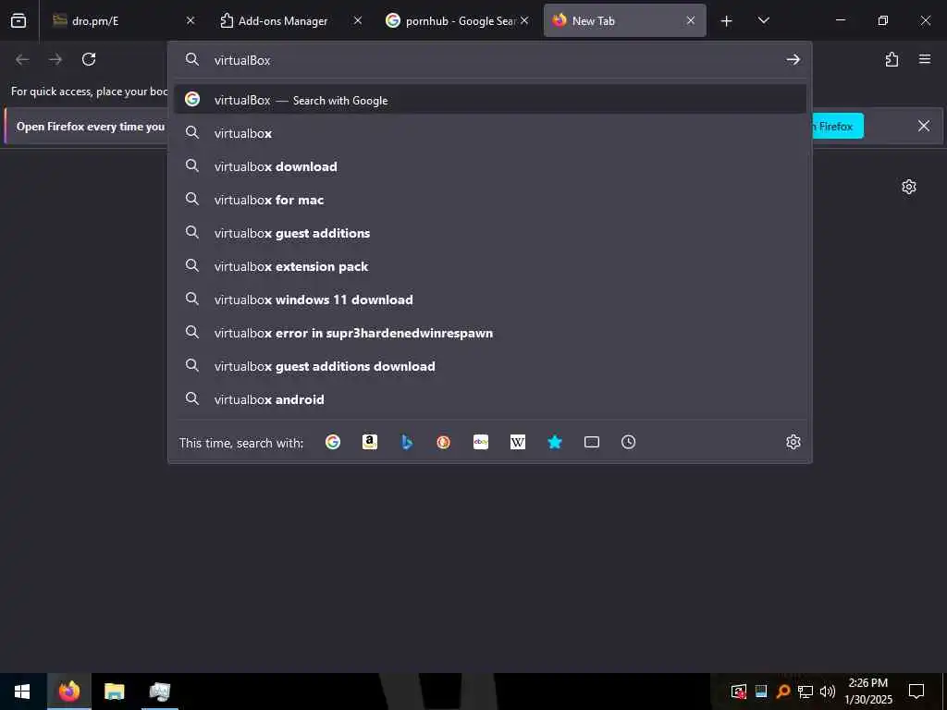Click Firefox taskbar icon

pyautogui.click(x=68, y=692)
